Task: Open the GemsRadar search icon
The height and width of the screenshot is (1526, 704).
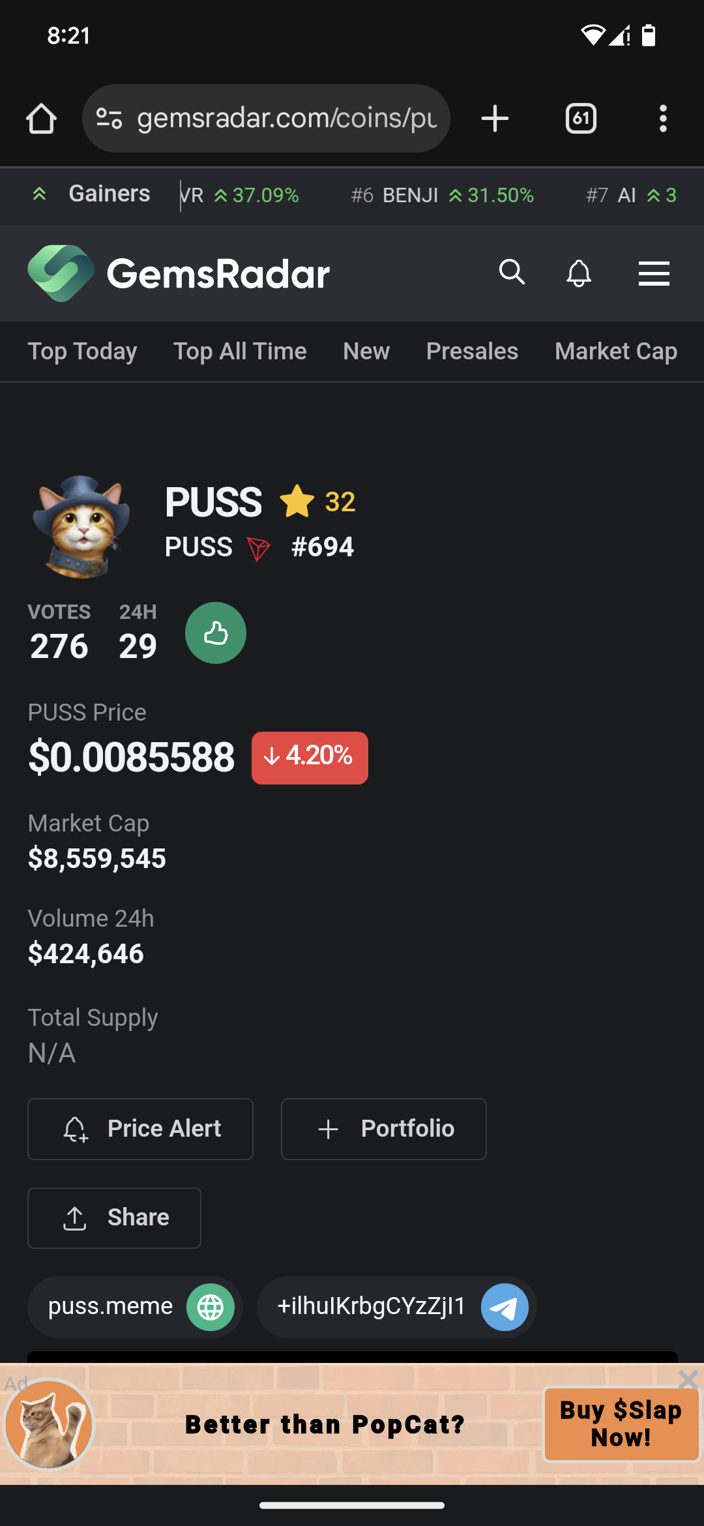Action: click(x=512, y=272)
